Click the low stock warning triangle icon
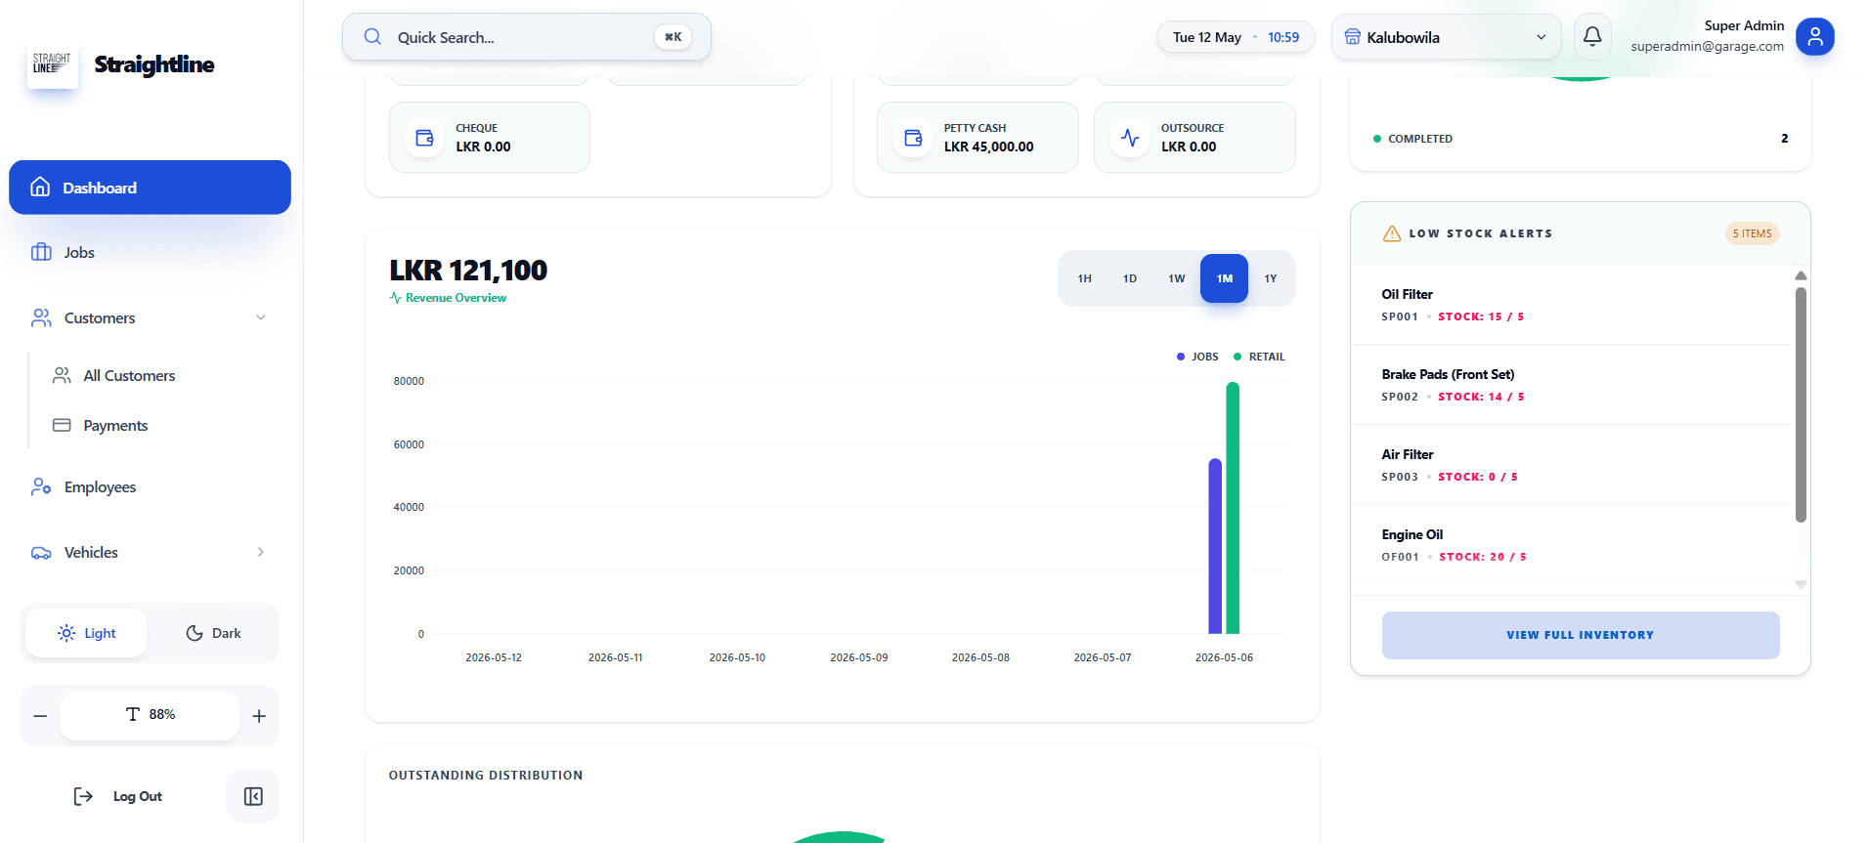1868x843 pixels. pos(1392,233)
